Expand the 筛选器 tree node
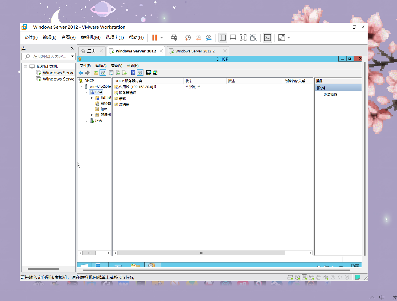The height and width of the screenshot is (301, 397). [92, 115]
